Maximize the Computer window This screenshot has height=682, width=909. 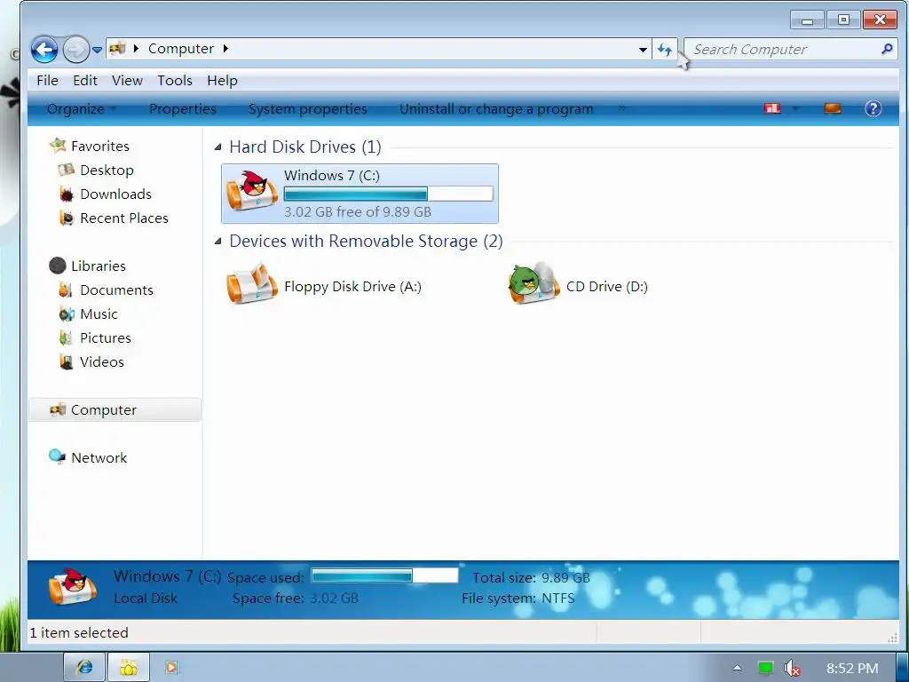point(843,20)
